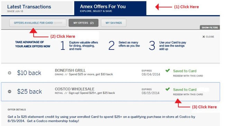Click the $25 back offer amount

29,91
